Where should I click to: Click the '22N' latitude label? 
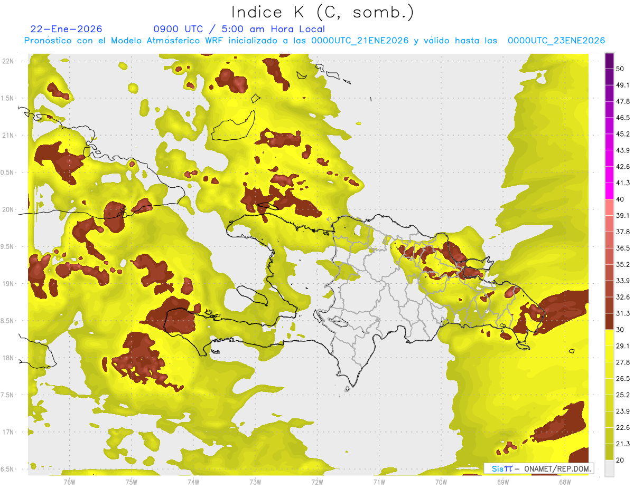coord(8,61)
